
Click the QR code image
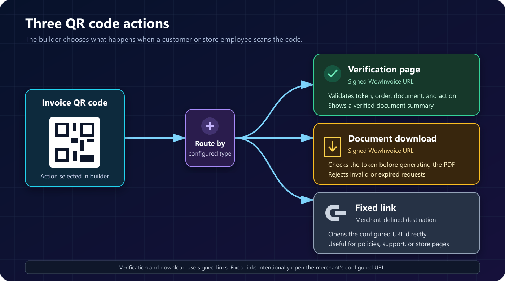click(x=75, y=142)
